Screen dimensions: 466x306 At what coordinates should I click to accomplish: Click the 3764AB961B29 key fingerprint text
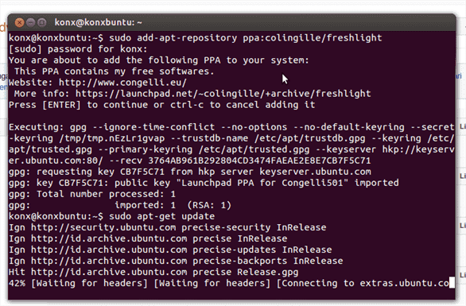click(259, 161)
